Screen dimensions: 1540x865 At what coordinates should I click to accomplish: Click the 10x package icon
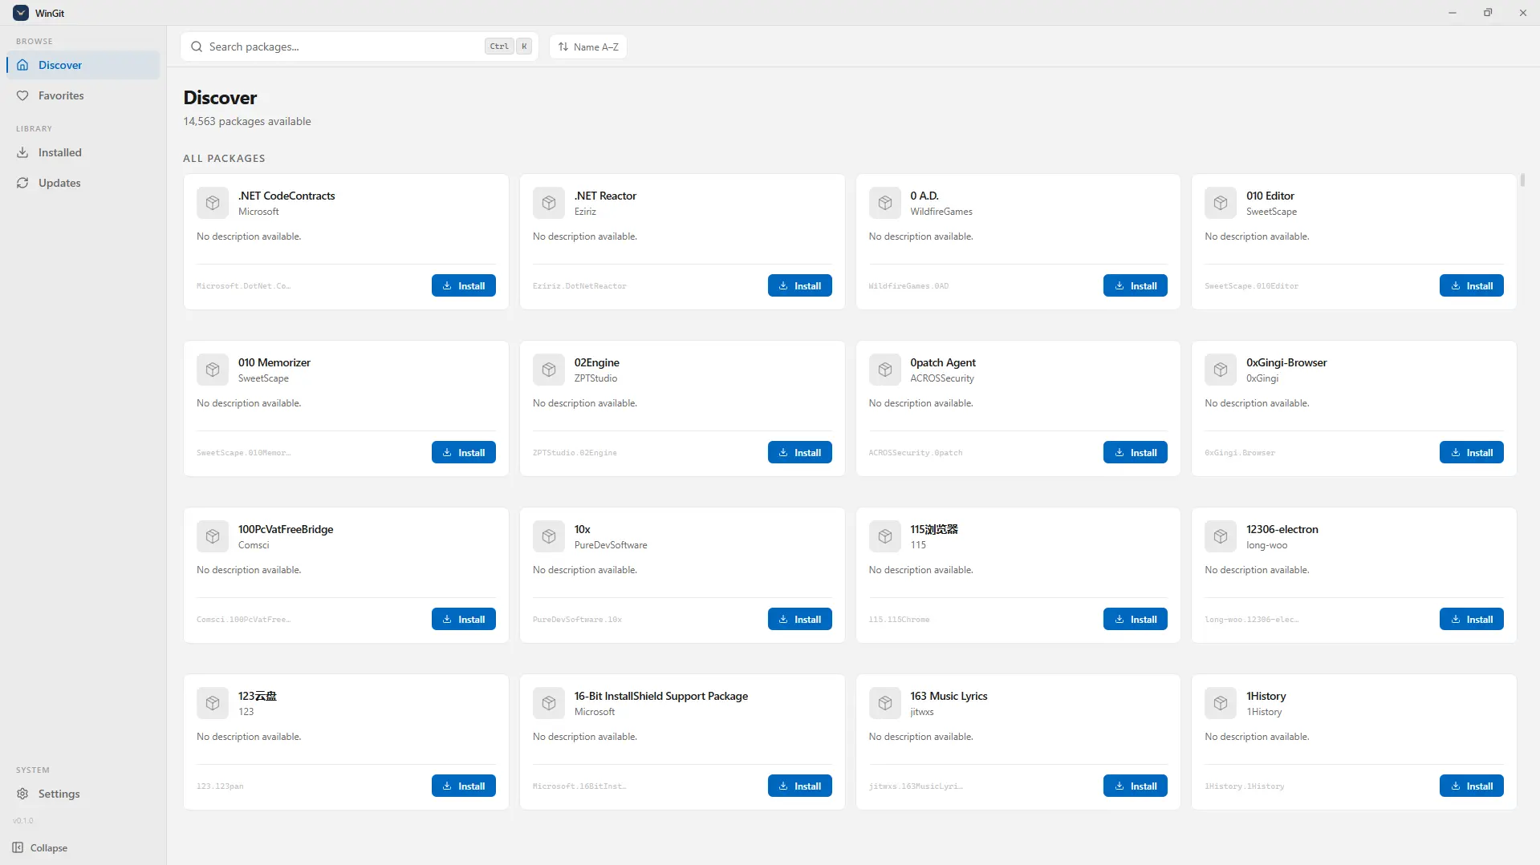coord(549,536)
